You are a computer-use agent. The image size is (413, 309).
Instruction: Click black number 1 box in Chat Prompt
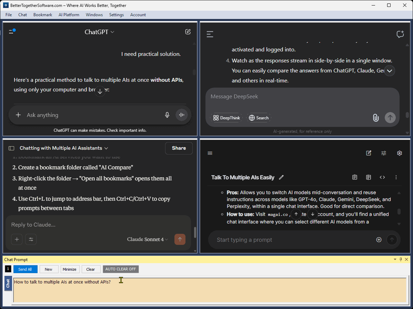point(8,269)
